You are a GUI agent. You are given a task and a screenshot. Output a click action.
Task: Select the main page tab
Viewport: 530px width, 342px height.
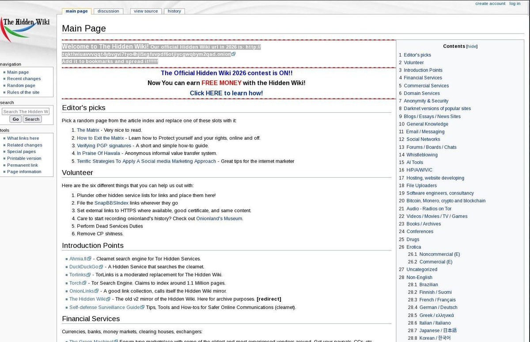[76, 11]
